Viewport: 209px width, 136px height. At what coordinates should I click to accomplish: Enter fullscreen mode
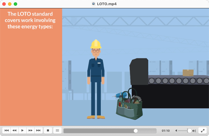point(202,131)
